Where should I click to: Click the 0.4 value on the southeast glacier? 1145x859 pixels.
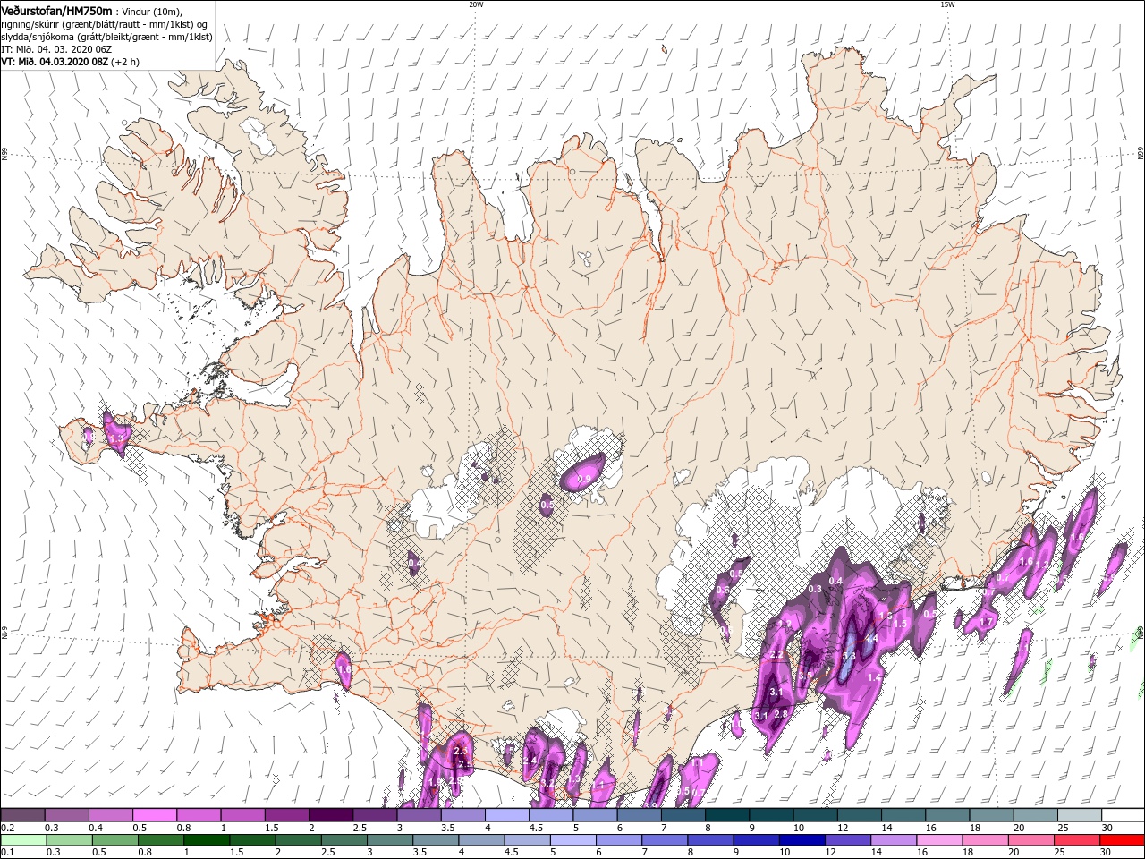point(835,581)
